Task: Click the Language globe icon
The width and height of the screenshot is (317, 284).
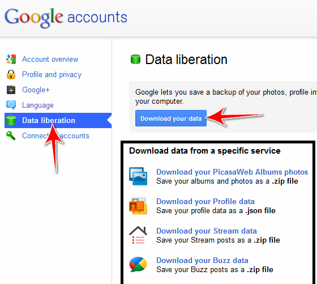Action: (11, 105)
